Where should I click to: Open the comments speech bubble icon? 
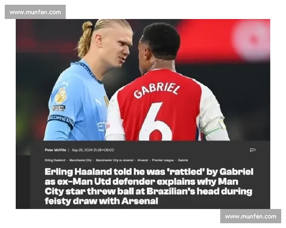coord(253,150)
